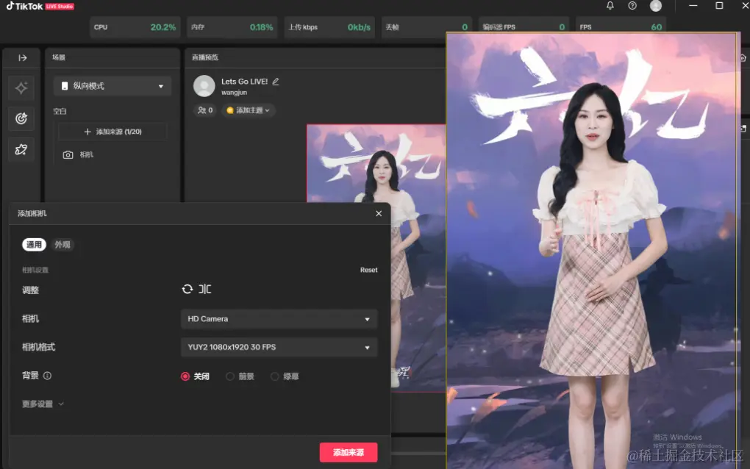Open the notifications bell icon

[610, 6]
